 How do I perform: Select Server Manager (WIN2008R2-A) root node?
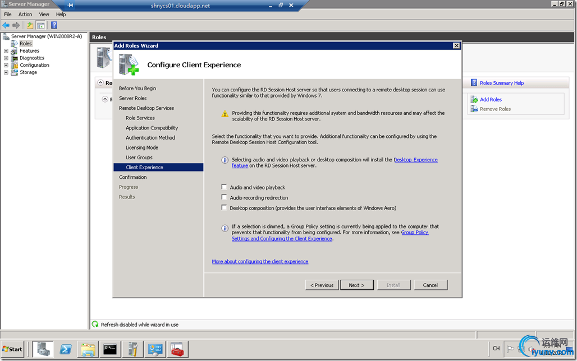pyautogui.click(x=47, y=36)
